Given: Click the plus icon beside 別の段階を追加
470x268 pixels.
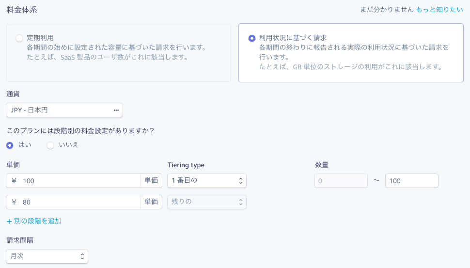Looking at the screenshot, I should click(9, 221).
